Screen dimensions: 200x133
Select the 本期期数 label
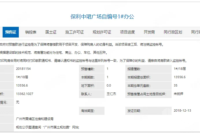point(88,77)
